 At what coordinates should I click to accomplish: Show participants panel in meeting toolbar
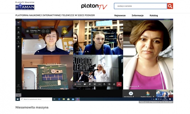[x=114, y=84]
